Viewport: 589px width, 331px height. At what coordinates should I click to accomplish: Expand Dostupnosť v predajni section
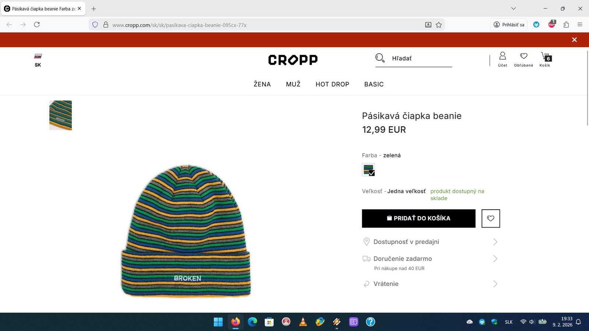(x=430, y=242)
